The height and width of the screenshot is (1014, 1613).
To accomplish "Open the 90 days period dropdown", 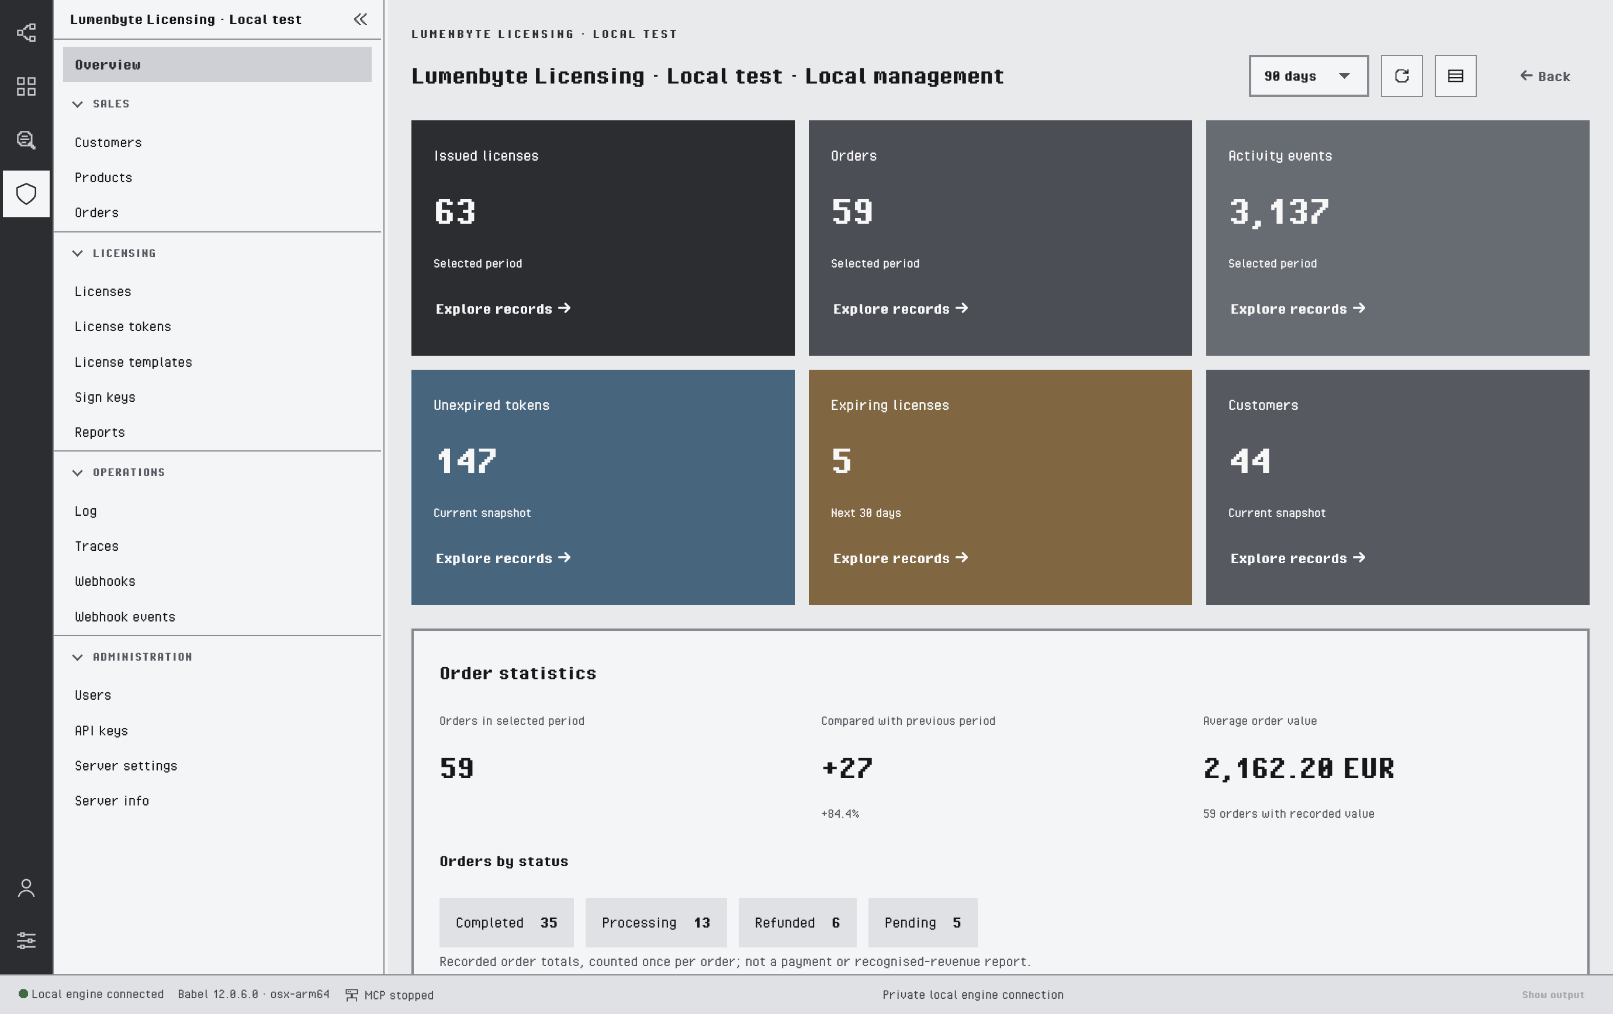I will (1308, 77).
